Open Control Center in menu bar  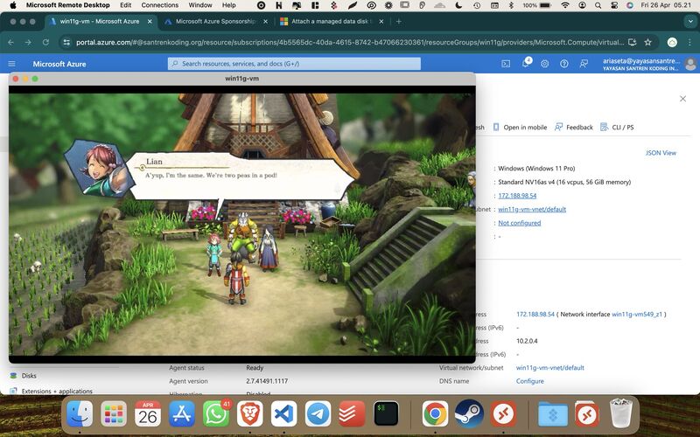(614, 5)
